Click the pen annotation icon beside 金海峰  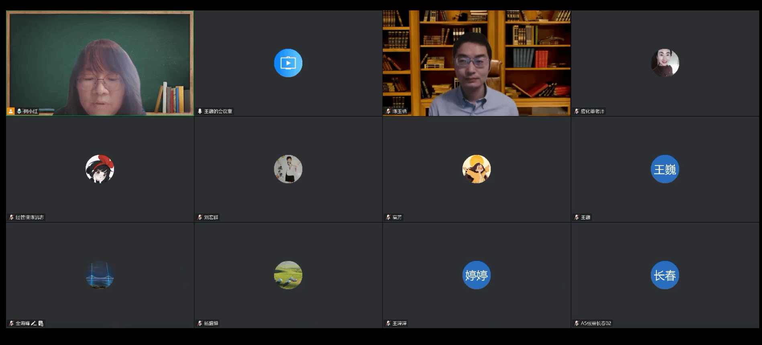coord(34,323)
